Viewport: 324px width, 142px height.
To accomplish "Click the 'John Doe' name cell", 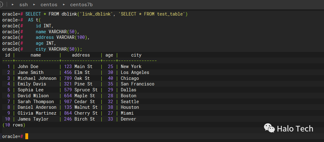I will [x=28, y=66].
